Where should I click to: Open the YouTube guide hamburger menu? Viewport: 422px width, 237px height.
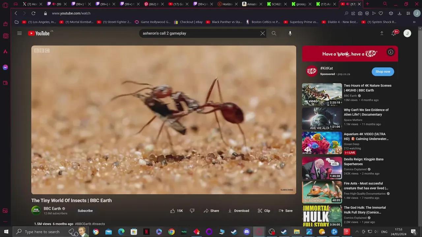[x=19, y=33]
